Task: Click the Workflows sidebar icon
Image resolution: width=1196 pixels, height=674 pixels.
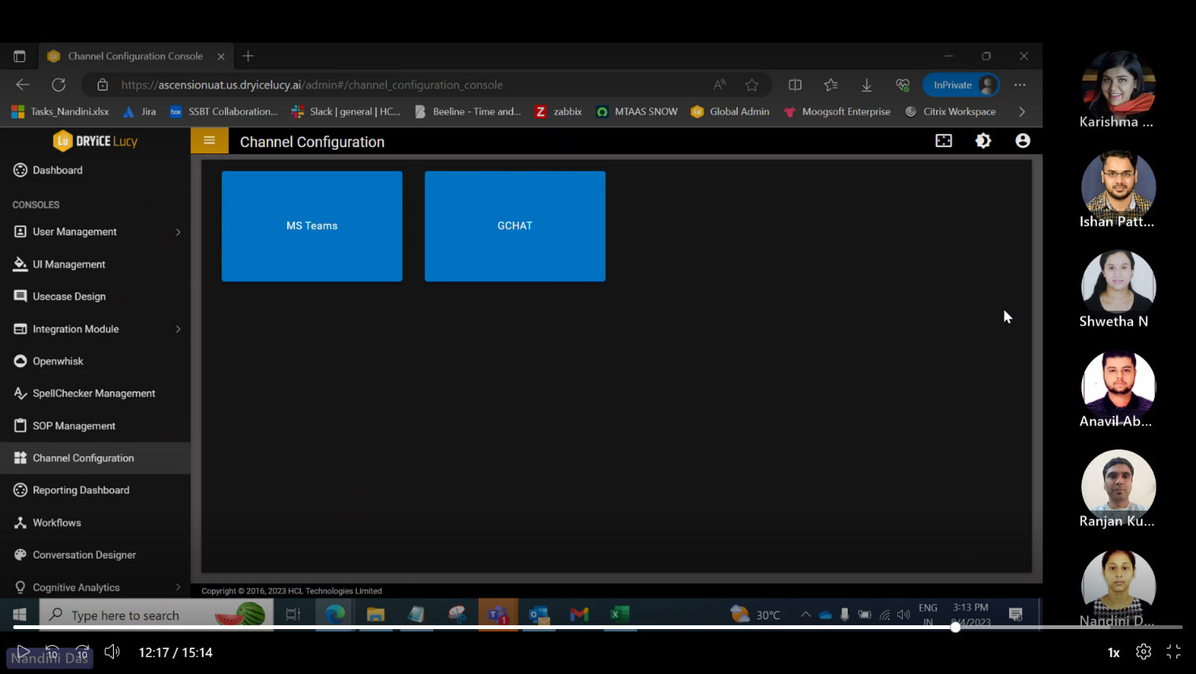Action: tap(20, 523)
